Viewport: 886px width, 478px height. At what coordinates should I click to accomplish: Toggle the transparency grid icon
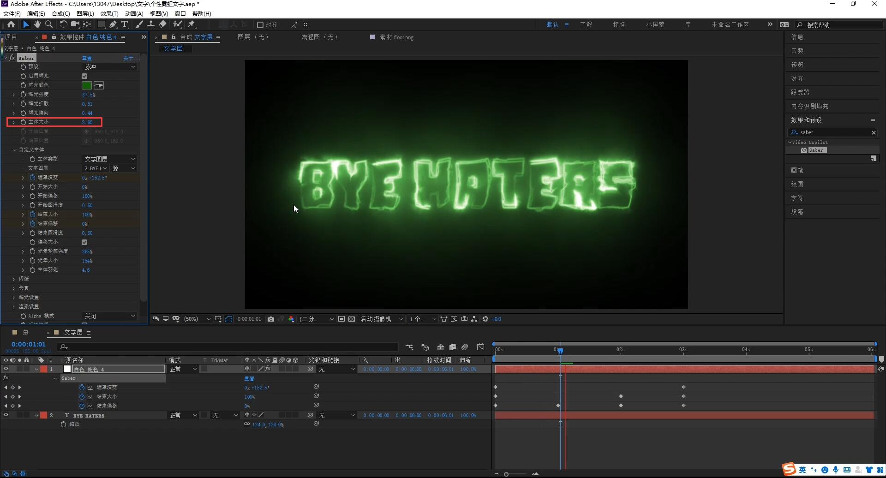pos(352,319)
